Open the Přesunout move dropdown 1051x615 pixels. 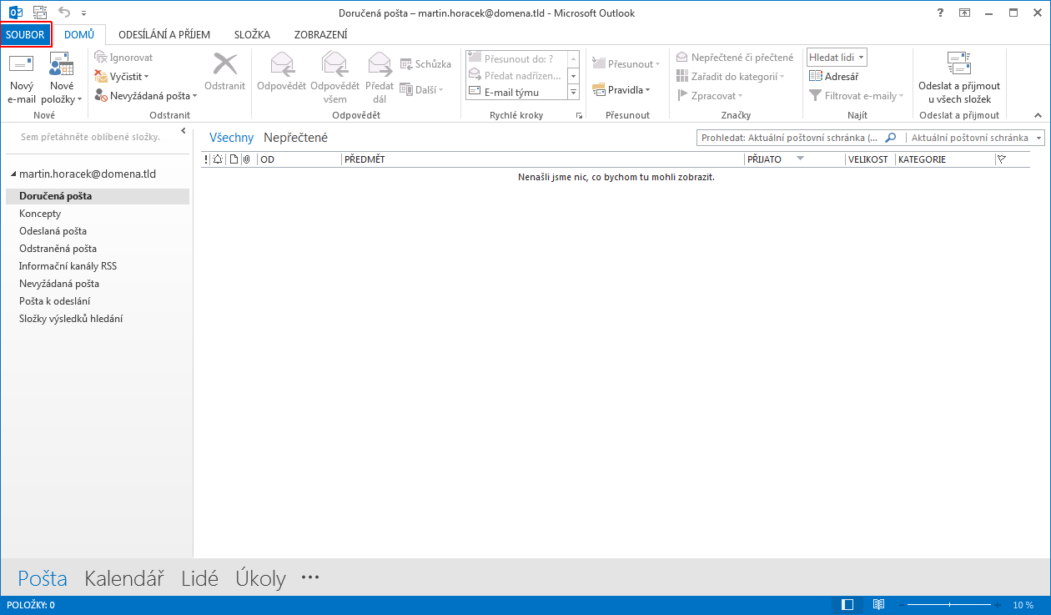[626, 64]
